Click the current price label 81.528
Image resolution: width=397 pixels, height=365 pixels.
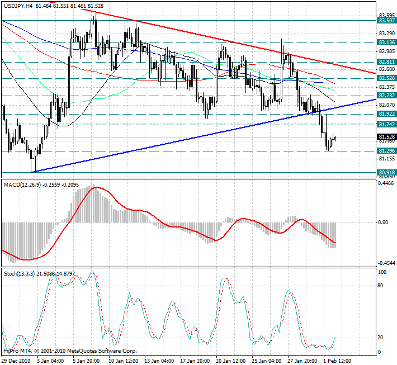point(386,136)
